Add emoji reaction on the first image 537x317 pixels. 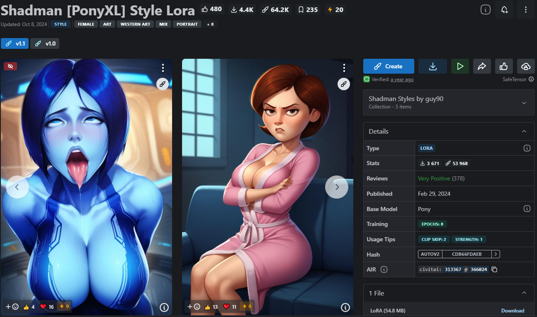(x=12, y=307)
